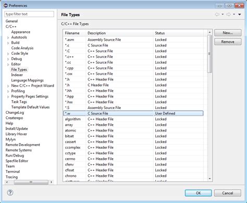The width and height of the screenshot is (247, 203).
Task: Open Language Mappings page
Action: pyautogui.click(x=27, y=80)
